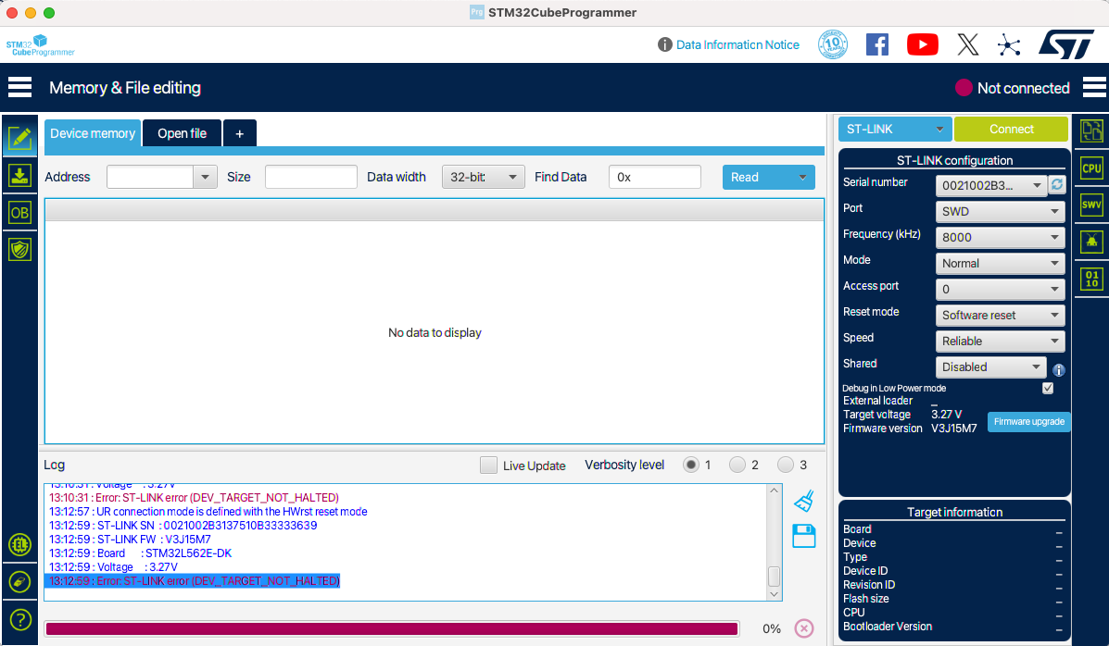
Task: Expand the Reset mode dropdown
Action: tap(1000, 315)
